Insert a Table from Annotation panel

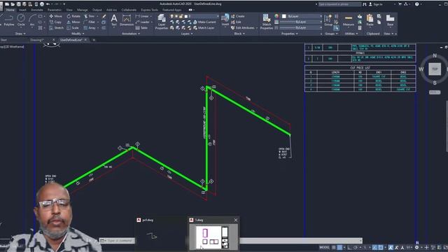pyautogui.click(x=141, y=28)
